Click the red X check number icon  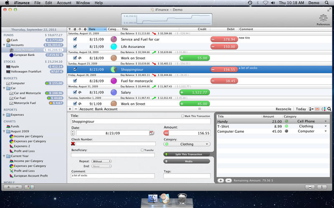(73, 144)
